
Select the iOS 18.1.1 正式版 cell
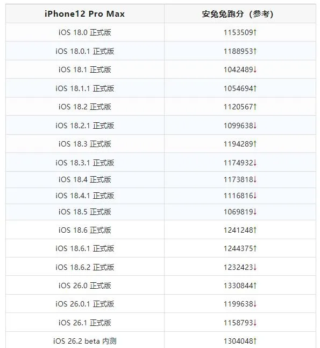click(84, 88)
